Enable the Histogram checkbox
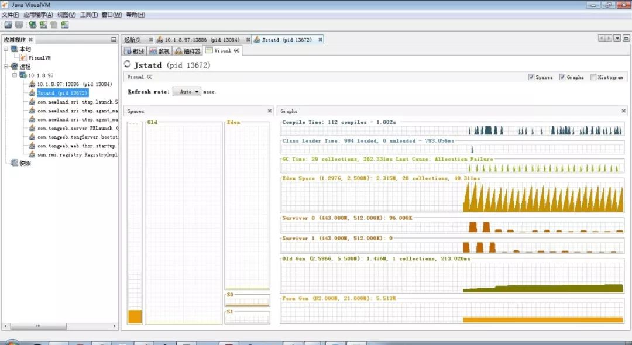Viewport: 632px width, 345px height. coord(593,77)
